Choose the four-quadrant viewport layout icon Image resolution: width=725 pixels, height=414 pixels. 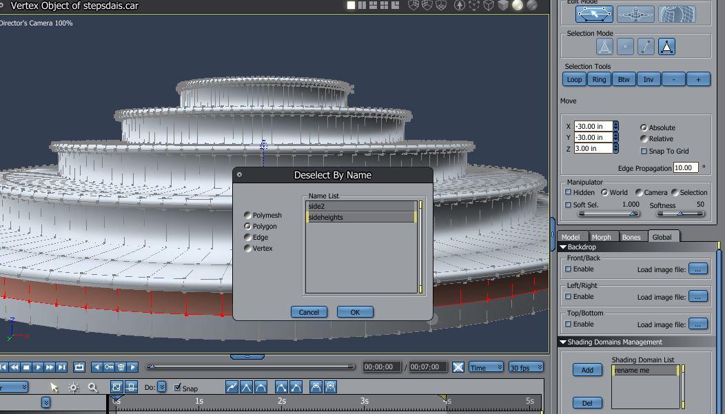(385, 5)
